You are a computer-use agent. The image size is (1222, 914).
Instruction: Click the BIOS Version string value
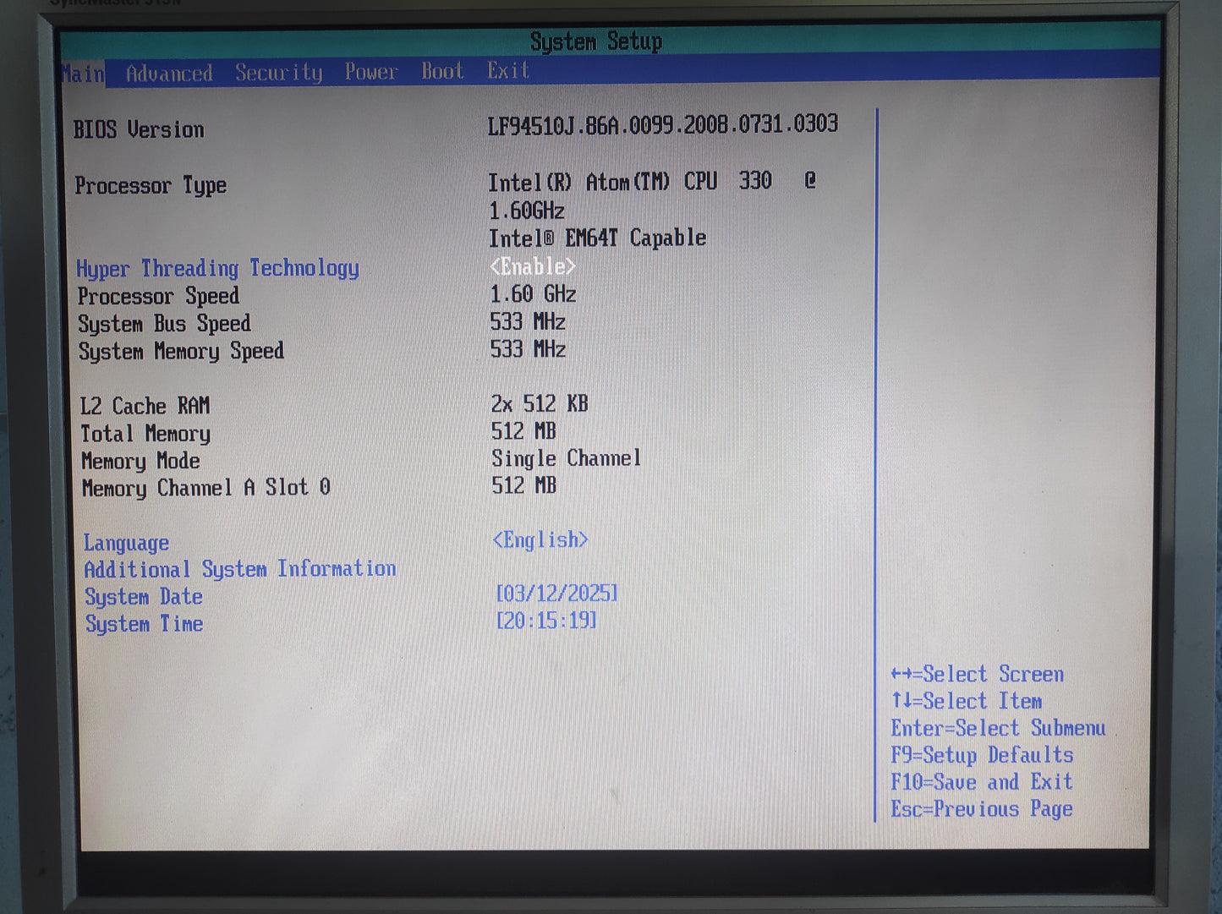[x=662, y=125]
